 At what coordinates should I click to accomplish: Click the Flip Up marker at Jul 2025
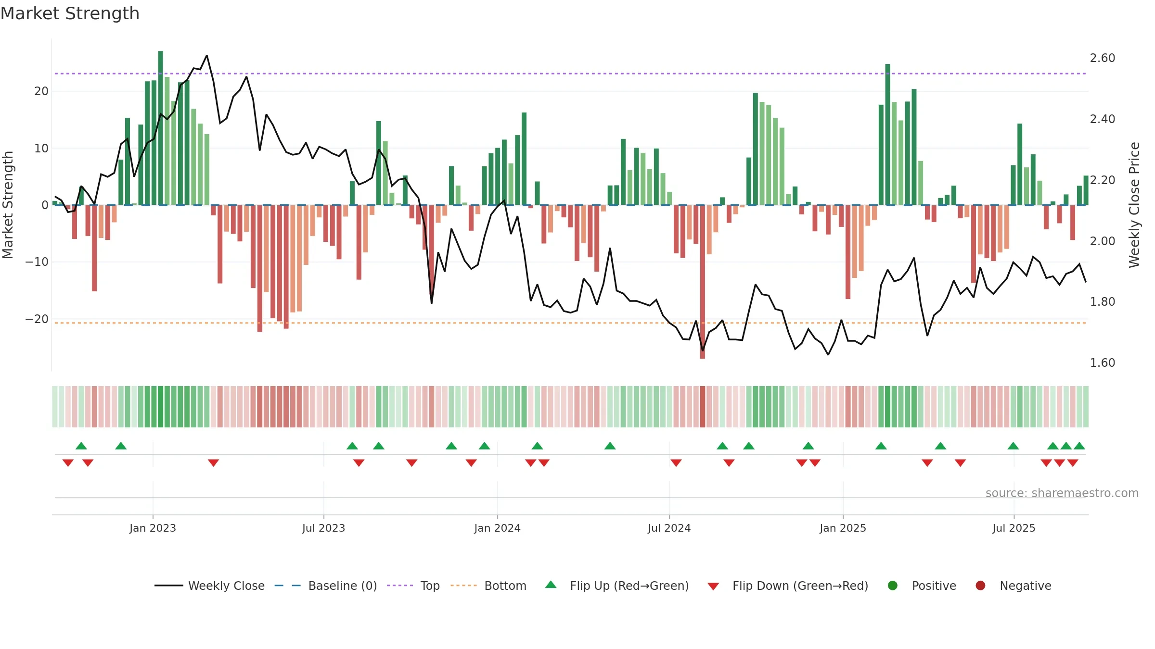coord(1013,446)
